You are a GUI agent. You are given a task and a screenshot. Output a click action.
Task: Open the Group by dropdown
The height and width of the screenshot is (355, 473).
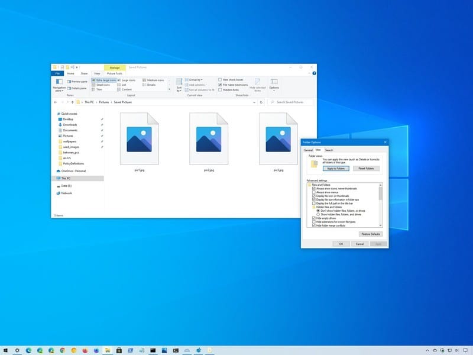194,80
